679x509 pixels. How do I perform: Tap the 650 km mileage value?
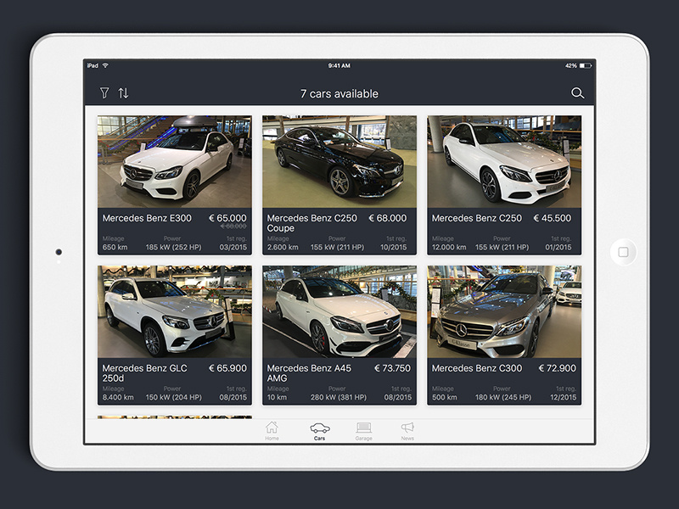115,247
